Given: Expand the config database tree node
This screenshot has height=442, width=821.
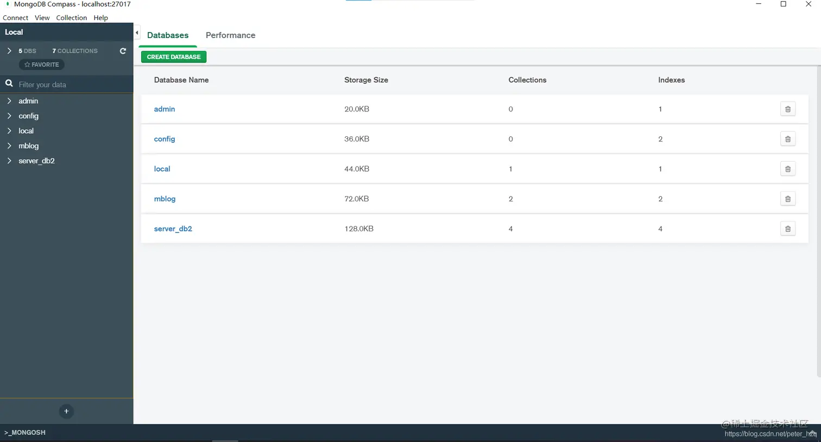Looking at the screenshot, I should click(9, 116).
